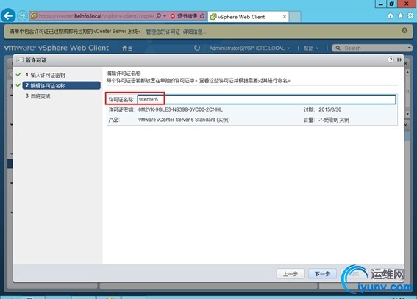Open a new blank browser tab

295,17
